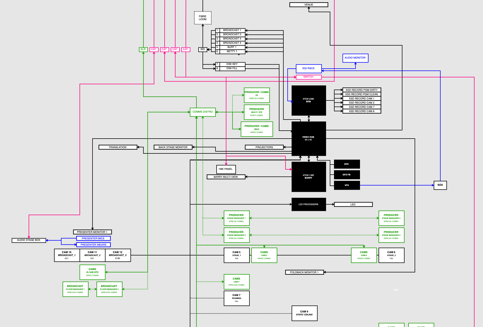The width and height of the screenshot is (483, 327).
Task: Select the 1ME PANEL box
Action: 226,169
